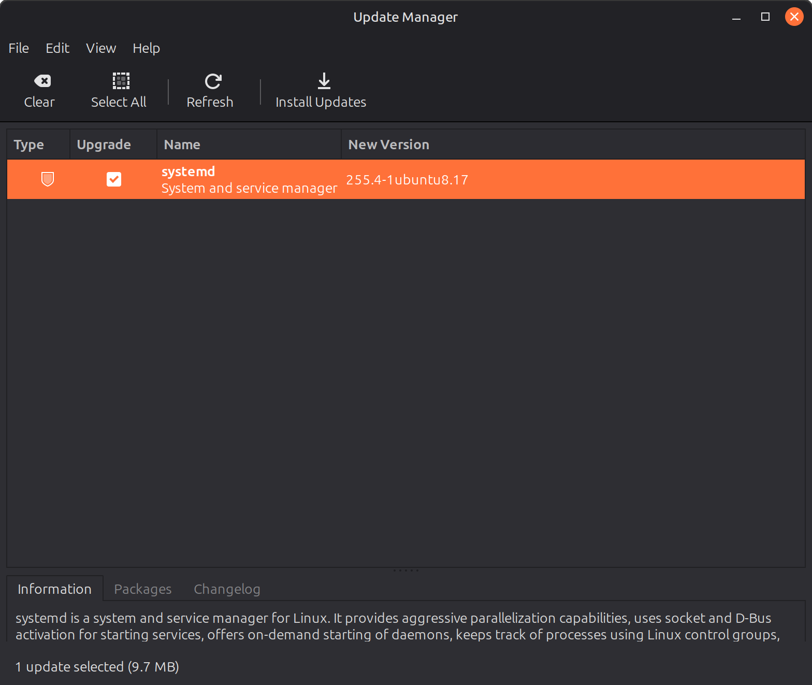Click the systemd description text in Information pane
Image resolution: width=812 pixels, height=685 pixels.
click(398, 626)
